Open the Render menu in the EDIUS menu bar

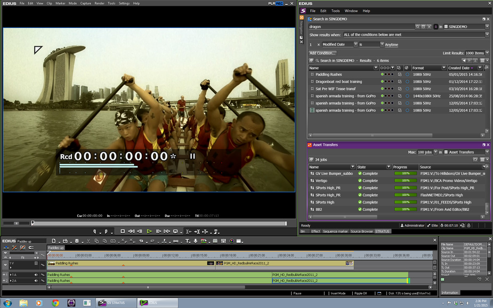99,3
